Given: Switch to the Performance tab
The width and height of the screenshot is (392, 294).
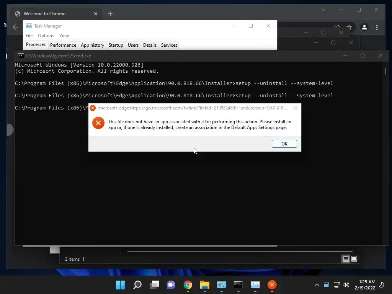Looking at the screenshot, I should tap(63, 45).
